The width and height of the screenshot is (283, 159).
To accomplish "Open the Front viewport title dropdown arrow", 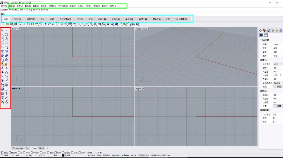I will coord(19,89).
